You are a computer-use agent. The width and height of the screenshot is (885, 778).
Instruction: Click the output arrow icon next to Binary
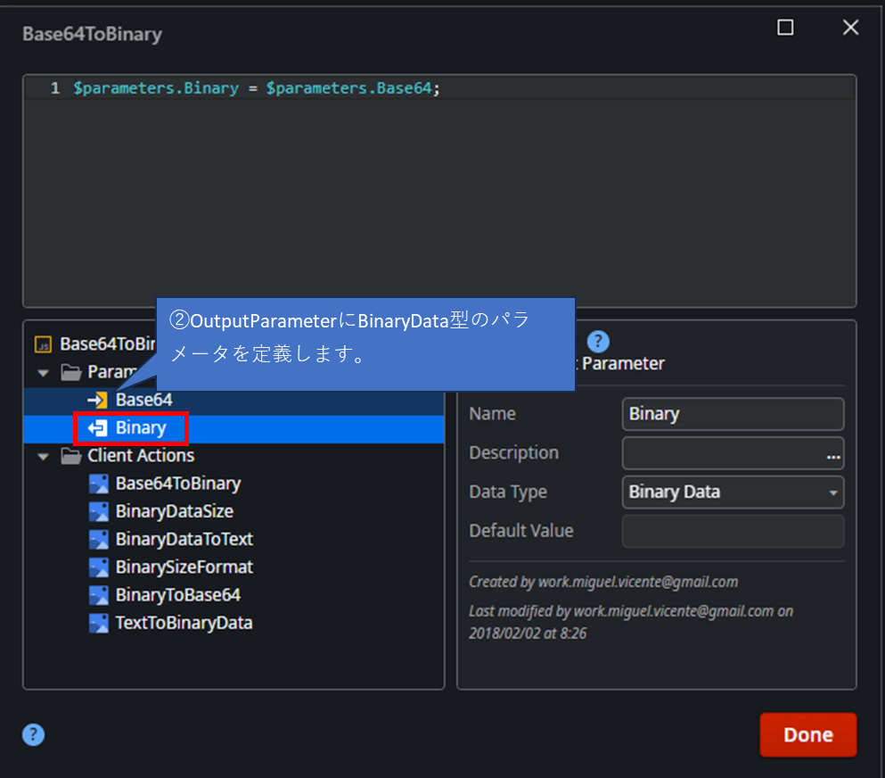(100, 428)
